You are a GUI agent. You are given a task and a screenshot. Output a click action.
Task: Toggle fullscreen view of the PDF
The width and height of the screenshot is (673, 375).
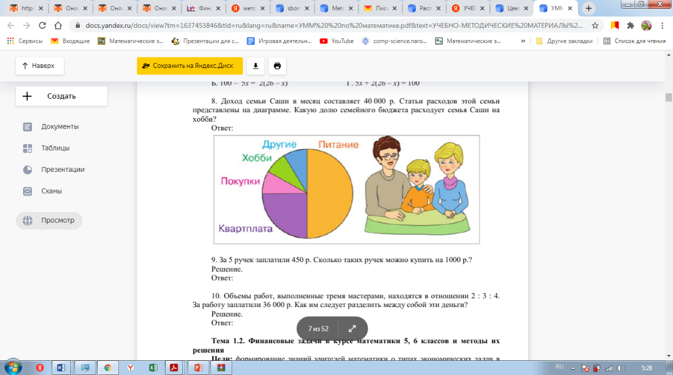coord(352,328)
